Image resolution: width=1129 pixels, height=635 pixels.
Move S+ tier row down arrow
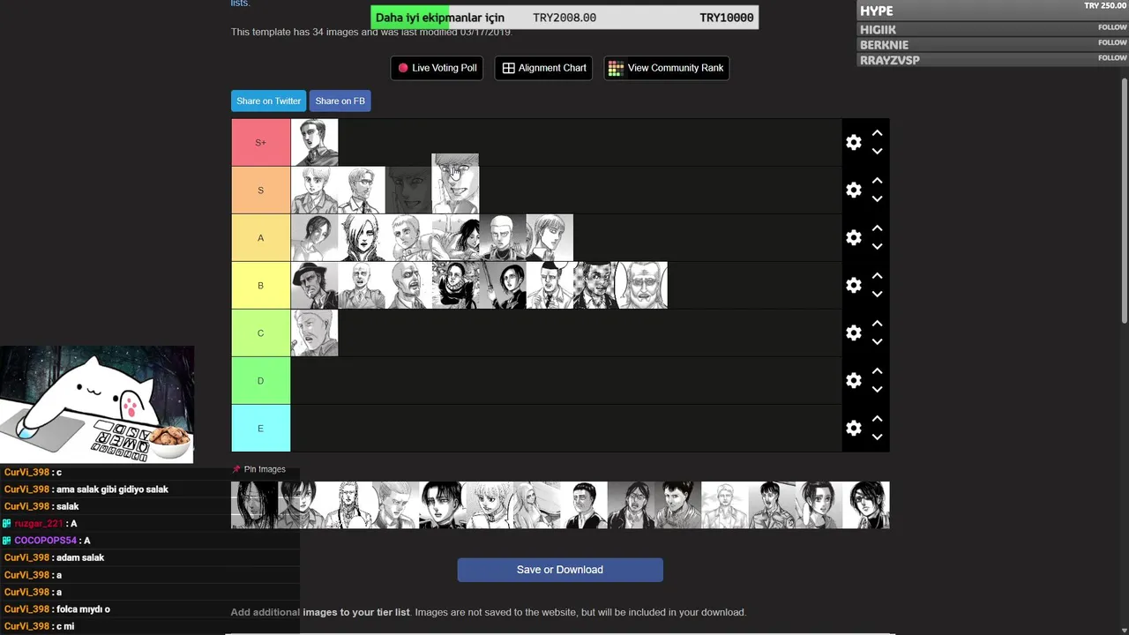click(877, 151)
